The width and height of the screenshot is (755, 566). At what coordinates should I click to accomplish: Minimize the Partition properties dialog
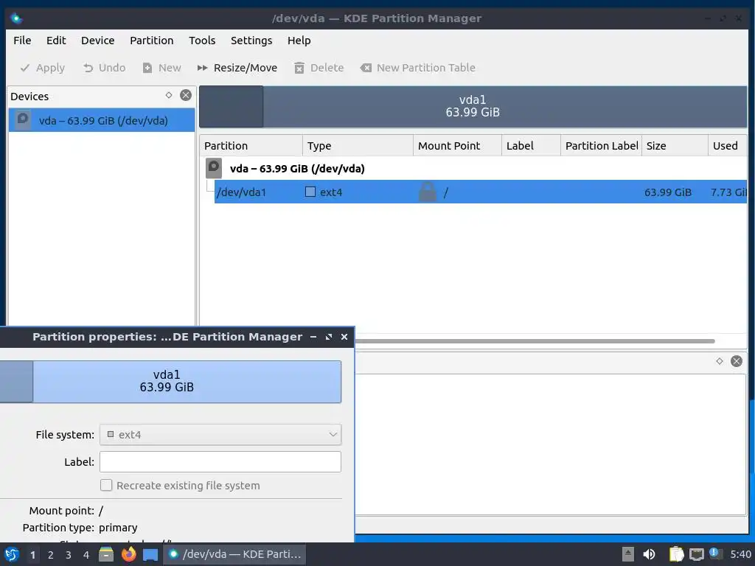pyautogui.click(x=313, y=337)
